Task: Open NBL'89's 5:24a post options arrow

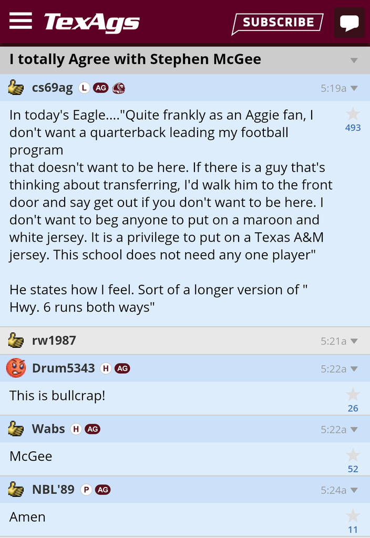Action: [x=354, y=490]
